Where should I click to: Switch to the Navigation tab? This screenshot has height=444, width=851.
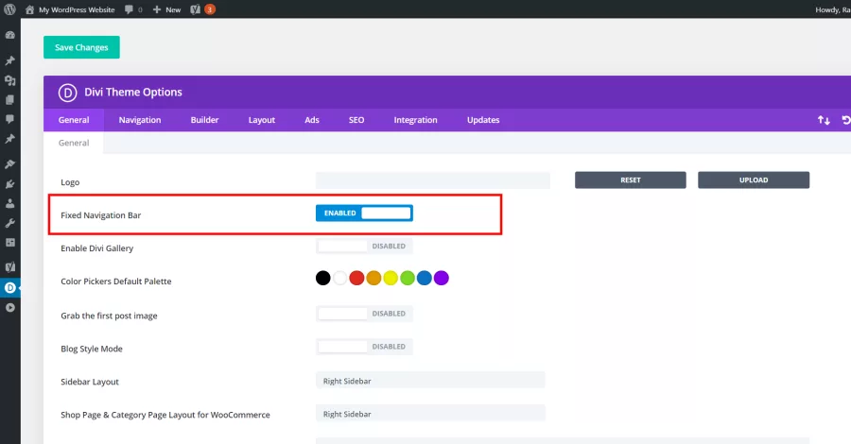(140, 120)
